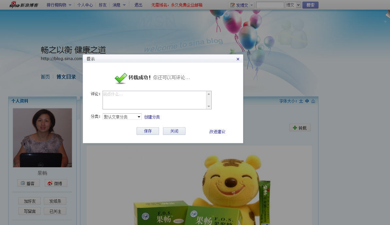Click the 写留言 button
Screen dimensions: 390x225
[30, 211]
